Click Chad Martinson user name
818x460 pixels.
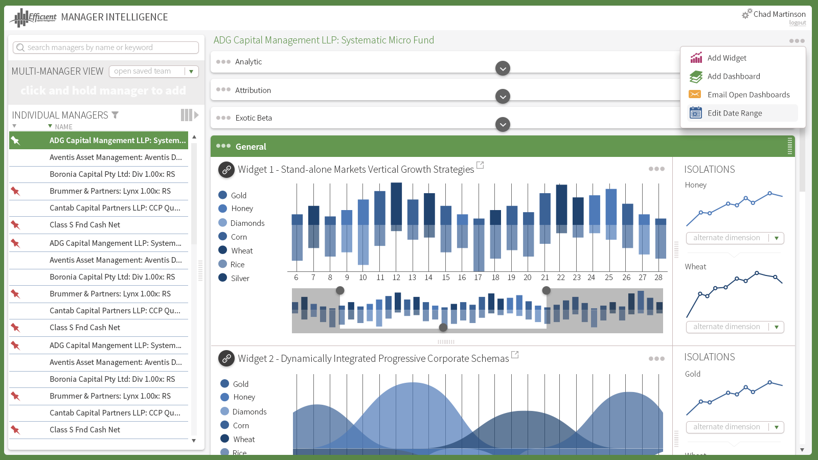(x=780, y=14)
